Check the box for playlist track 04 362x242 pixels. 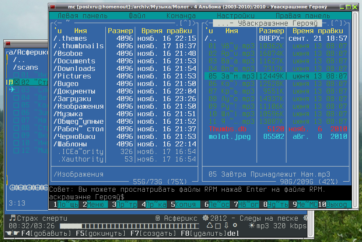click(x=16, y=97)
